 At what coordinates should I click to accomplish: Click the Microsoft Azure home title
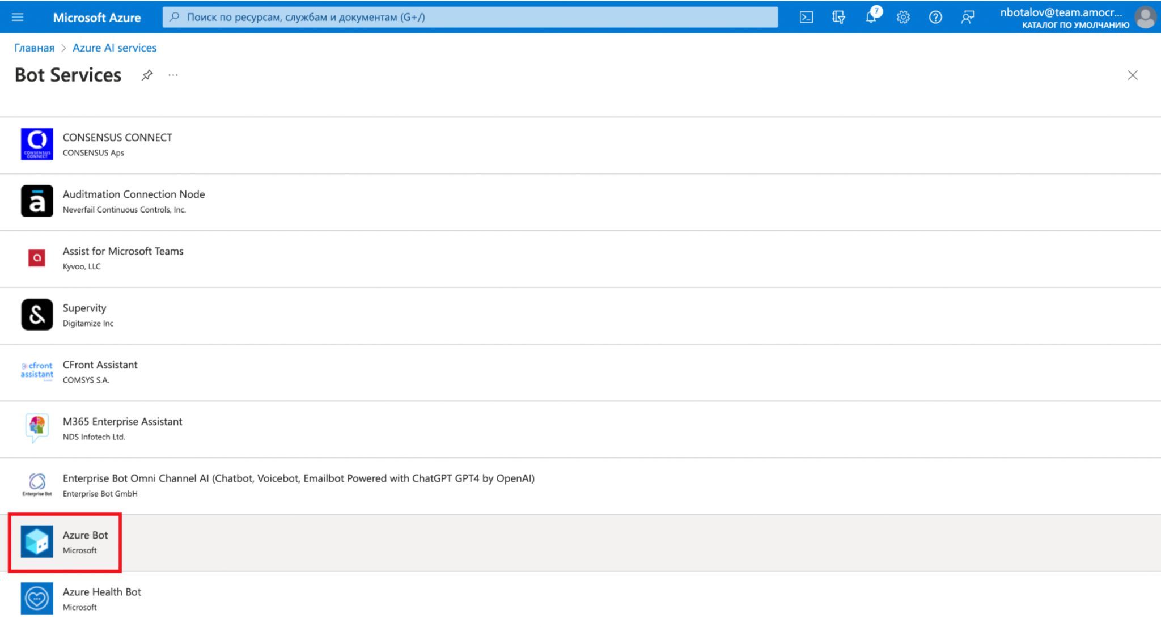[97, 18]
